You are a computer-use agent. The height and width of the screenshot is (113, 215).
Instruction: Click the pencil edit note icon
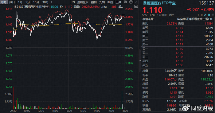[x=205, y=15]
